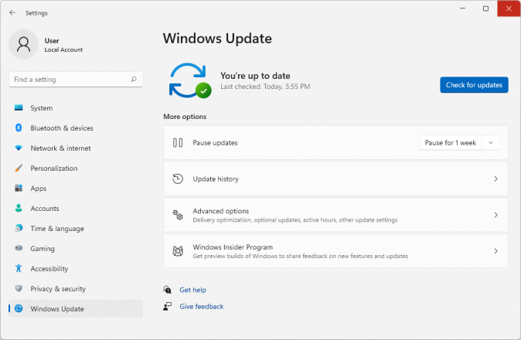Select the Network & internet wifi icon

click(19, 148)
